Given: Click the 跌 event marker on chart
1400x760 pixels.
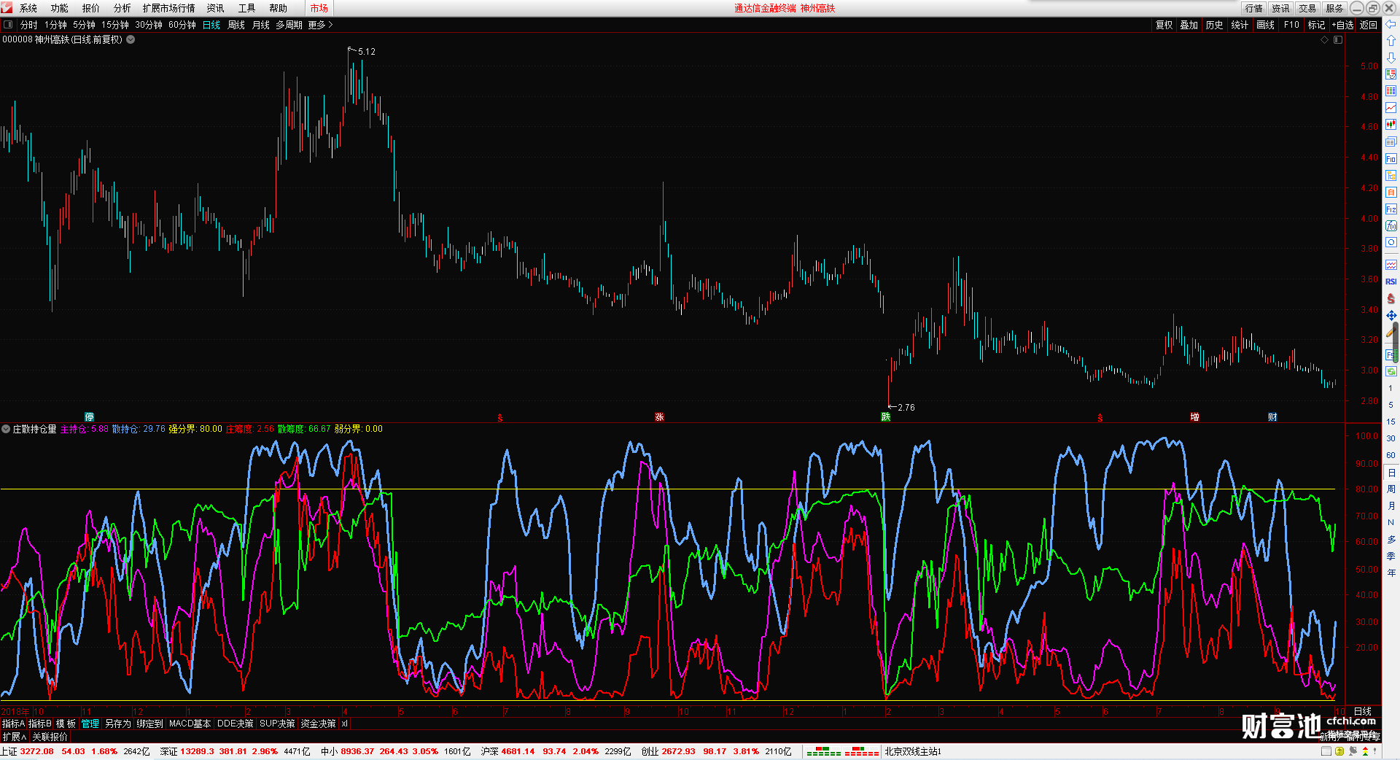Looking at the screenshot, I should pyautogui.click(x=886, y=417).
